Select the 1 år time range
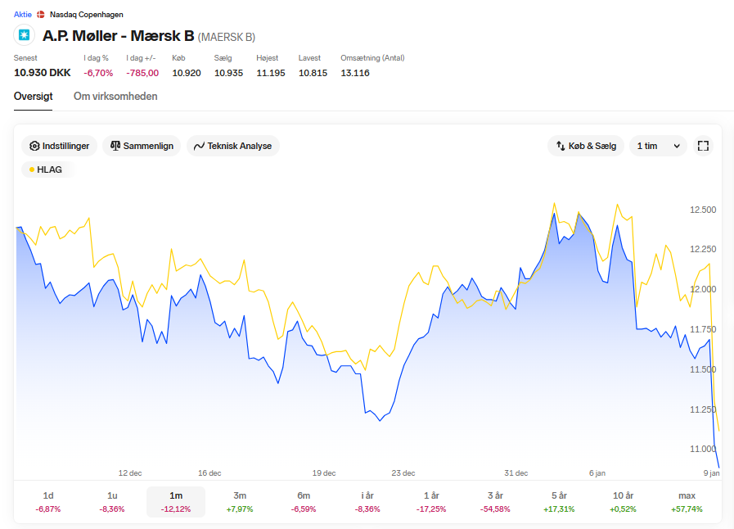Image resolution: width=734 pixels, height=529 pixels. [x=431, y=502]
